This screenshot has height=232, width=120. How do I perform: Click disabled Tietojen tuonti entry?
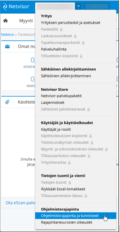tap(54, 182)
